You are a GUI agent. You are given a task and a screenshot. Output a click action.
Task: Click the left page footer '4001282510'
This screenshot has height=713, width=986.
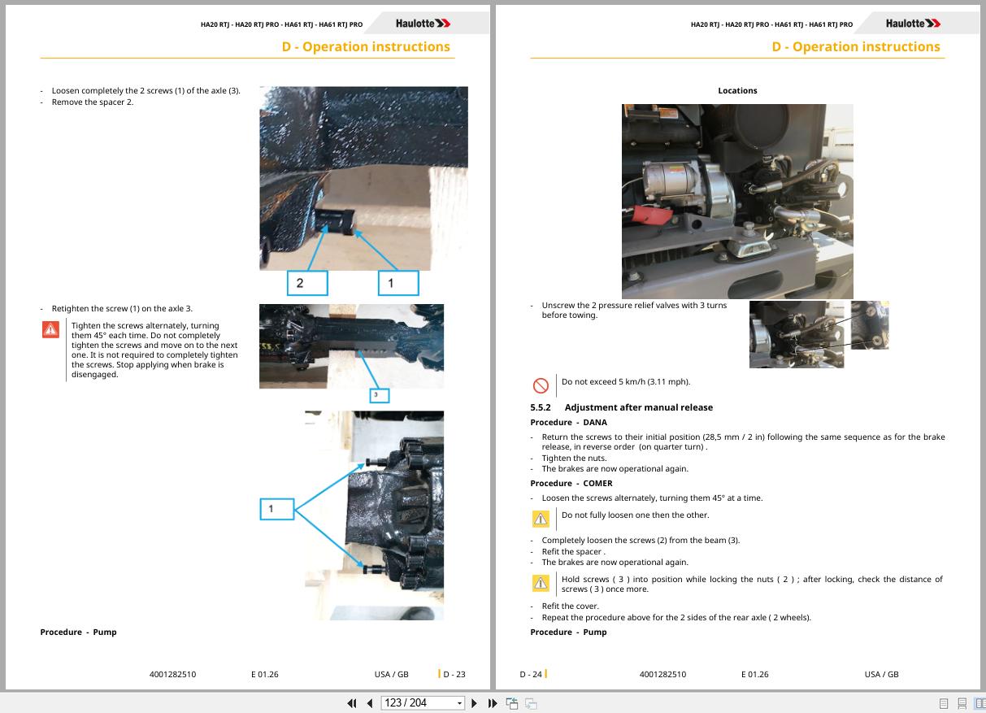[172, 675]
